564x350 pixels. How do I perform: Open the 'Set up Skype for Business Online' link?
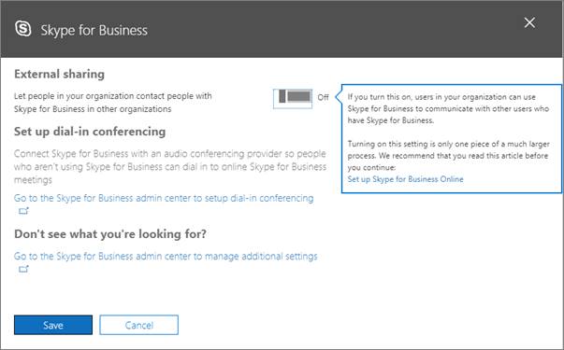point(405,179)
